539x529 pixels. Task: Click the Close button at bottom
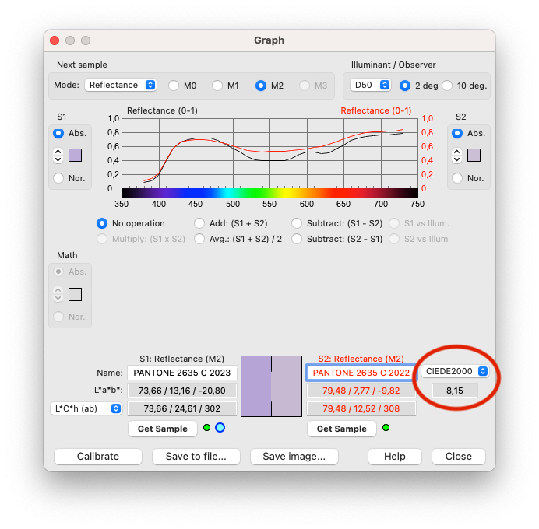[x=459, y=456]
